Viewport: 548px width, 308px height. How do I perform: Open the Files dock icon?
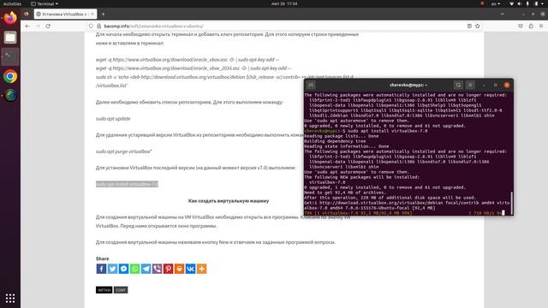coord(10,37)
